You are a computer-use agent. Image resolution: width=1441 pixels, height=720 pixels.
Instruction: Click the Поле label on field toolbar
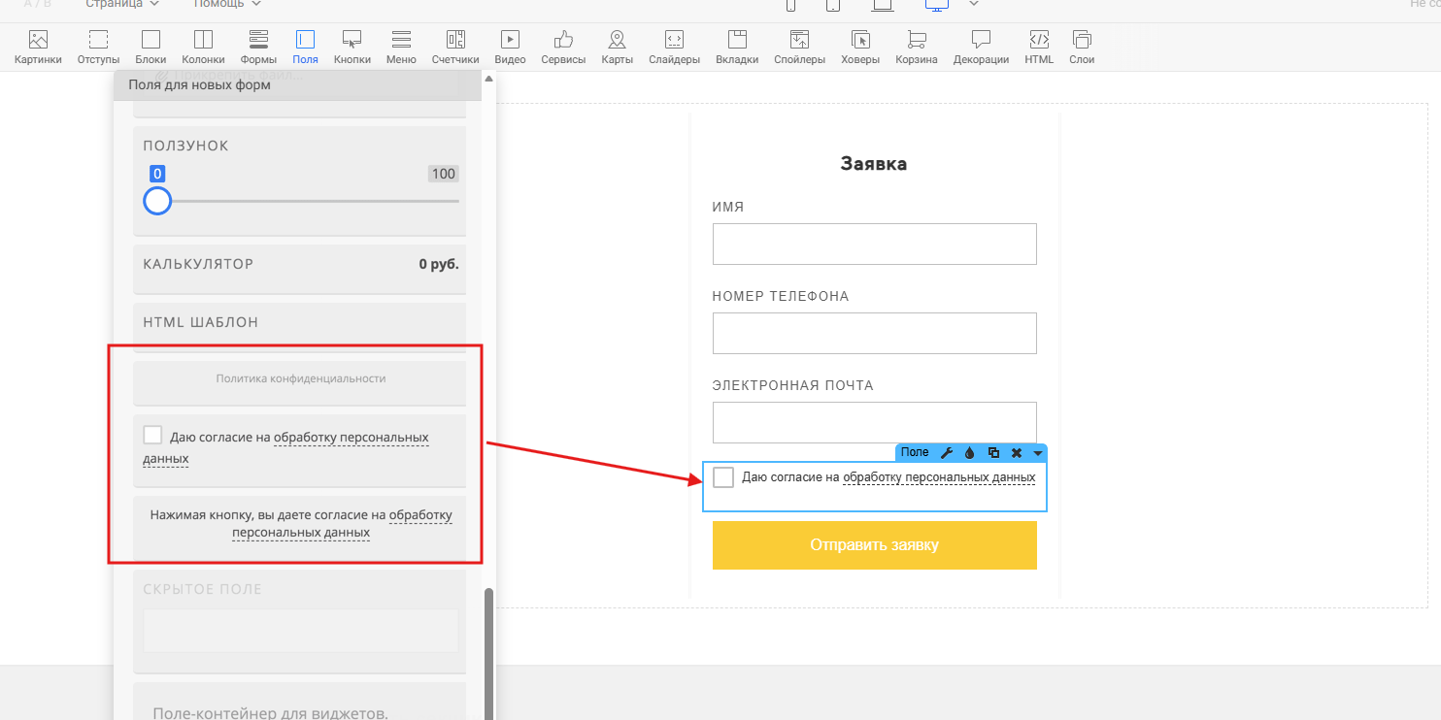tap(915, 452)
